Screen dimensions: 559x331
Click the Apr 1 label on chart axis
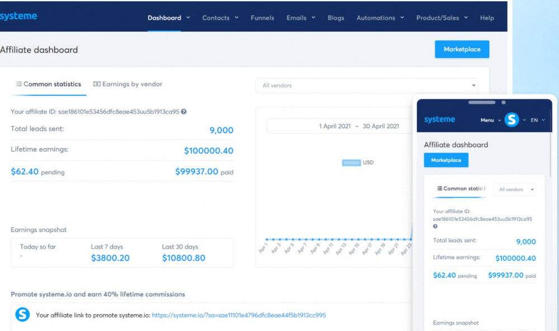click(x=263, y=248)
